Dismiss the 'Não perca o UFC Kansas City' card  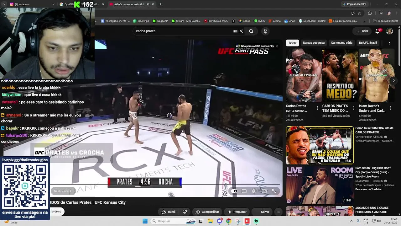point(277,46)
